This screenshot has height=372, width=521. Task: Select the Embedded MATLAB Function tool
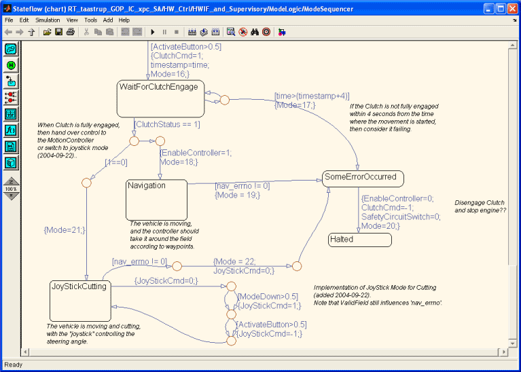pos(12,147)
